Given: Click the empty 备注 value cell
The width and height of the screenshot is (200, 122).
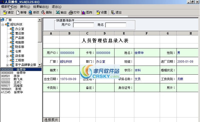Looking at the screenshot, I should [105, 88].
